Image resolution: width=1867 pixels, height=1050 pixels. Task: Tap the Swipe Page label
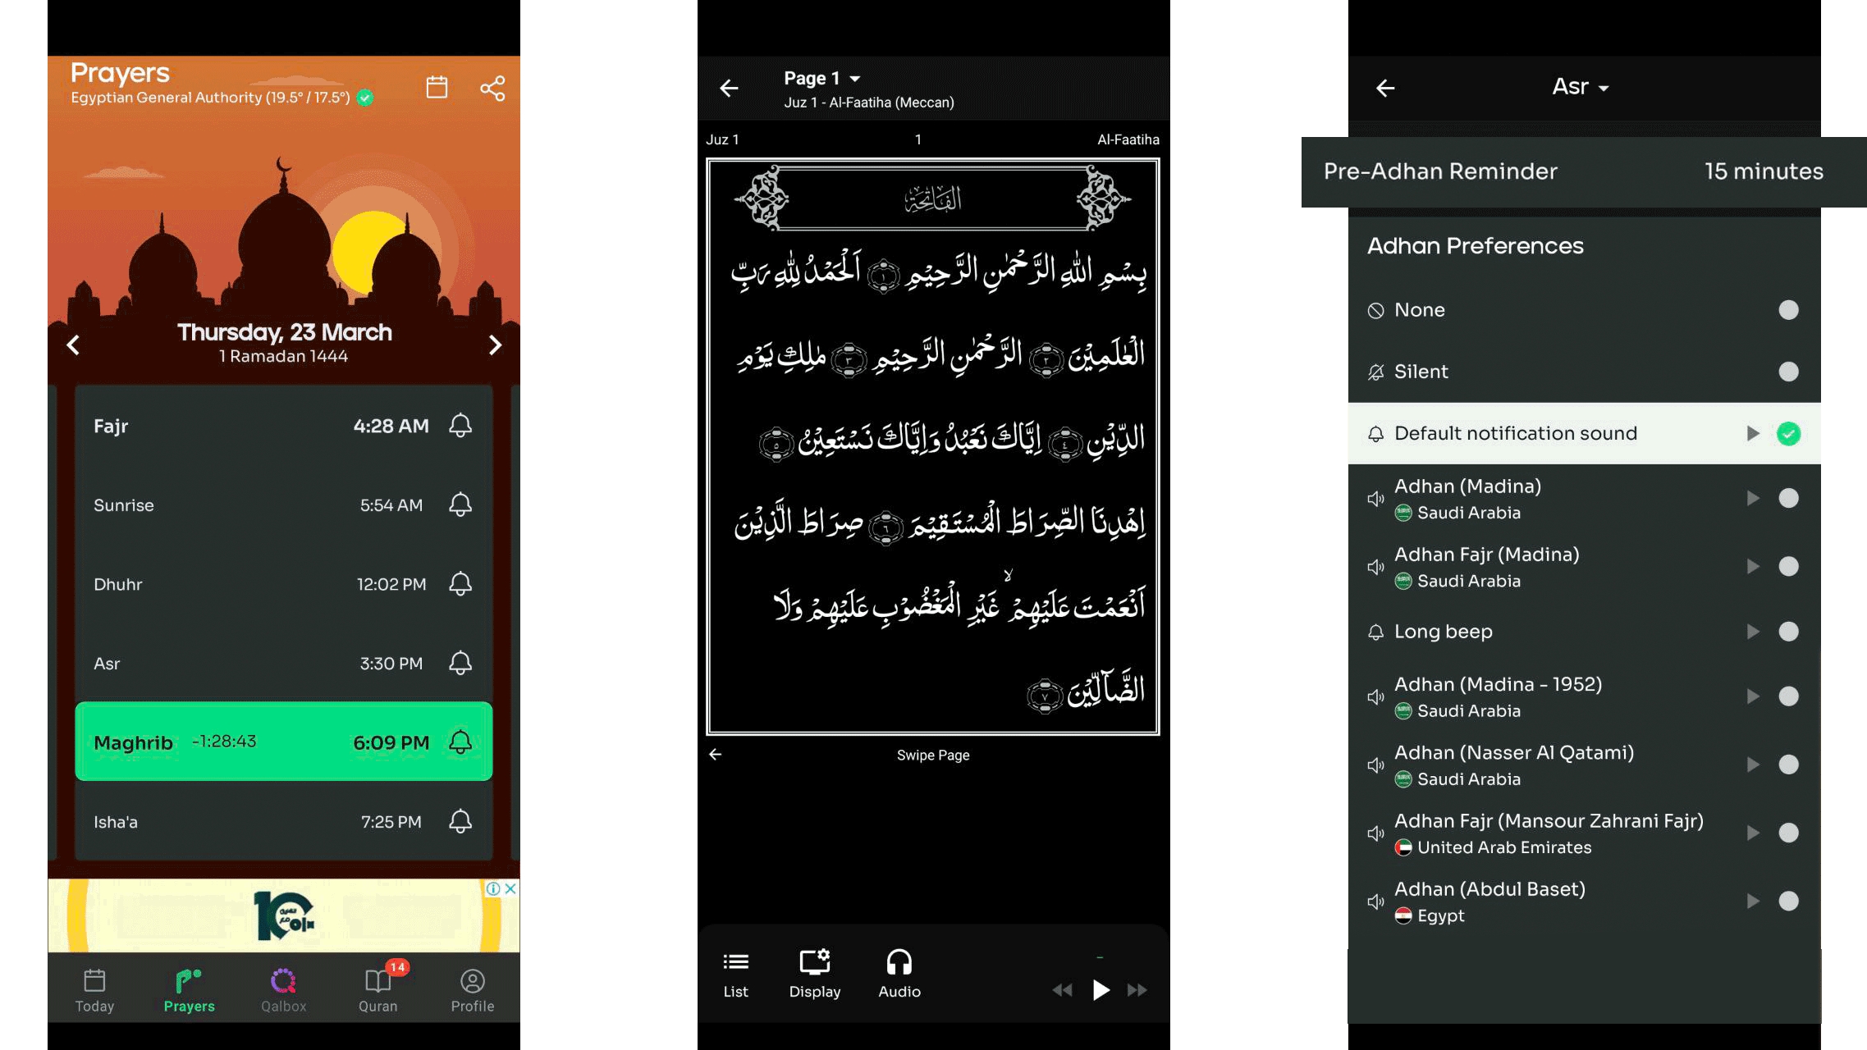933,755
